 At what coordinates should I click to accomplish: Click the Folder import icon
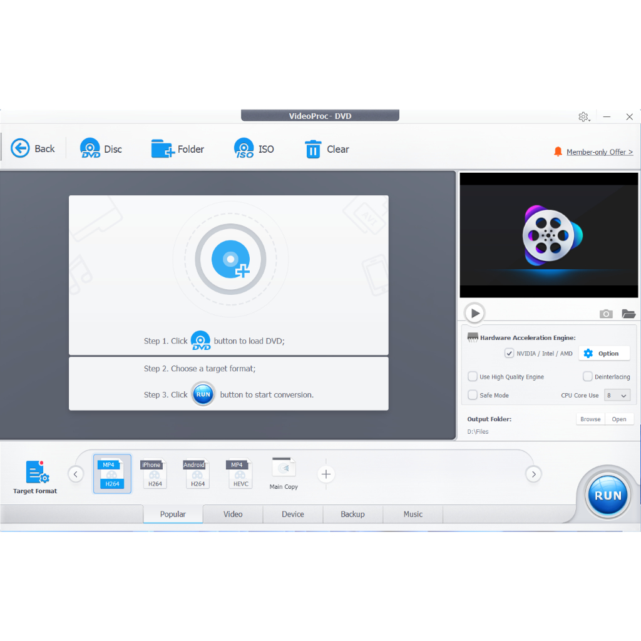[162, 148]
